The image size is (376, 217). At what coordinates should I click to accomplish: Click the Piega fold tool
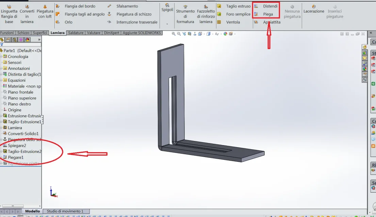pyautogui.click(x=263, y=14)
